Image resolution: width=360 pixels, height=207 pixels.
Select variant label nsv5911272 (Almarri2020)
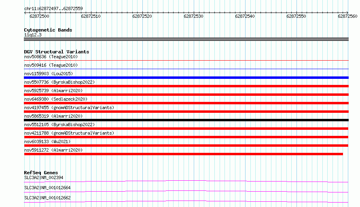53,150
